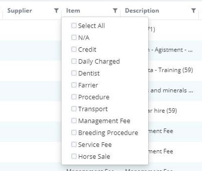
Task: Sort by the Description column header
Action: (x=142, y=11)
